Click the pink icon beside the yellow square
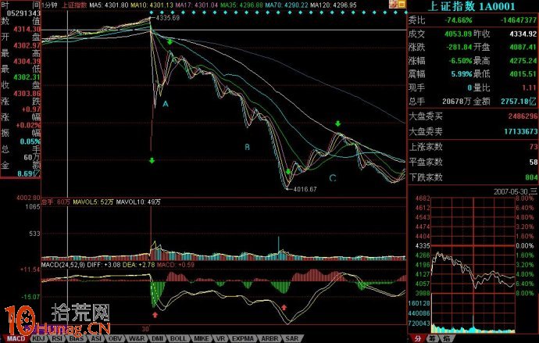The height and width of the screenshot is (343, 539). (394, 4)
